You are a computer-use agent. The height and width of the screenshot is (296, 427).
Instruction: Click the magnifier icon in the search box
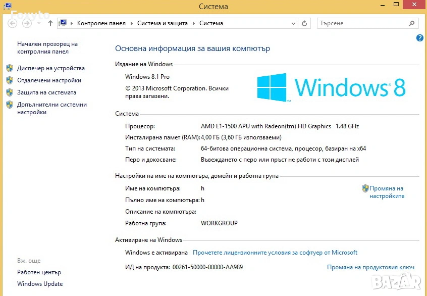[x=411, y=23]
